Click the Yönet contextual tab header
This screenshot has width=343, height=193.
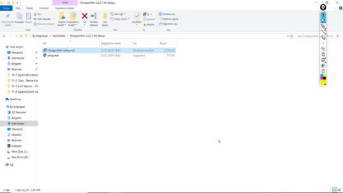tap(65, 3)
